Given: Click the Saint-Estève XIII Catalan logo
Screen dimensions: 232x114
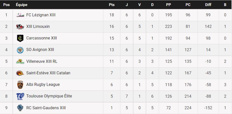Looking at the screenshot, I should (20, 73).
